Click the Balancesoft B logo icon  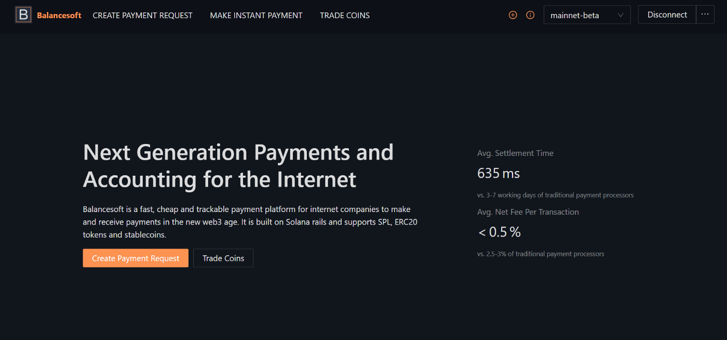(x=23, y=15)
